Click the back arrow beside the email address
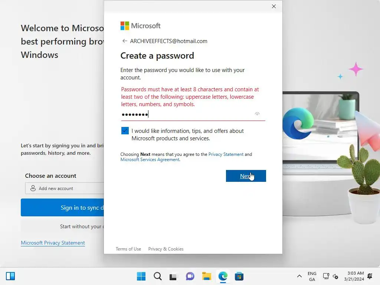380x285 pixels. tap(125, 41)
